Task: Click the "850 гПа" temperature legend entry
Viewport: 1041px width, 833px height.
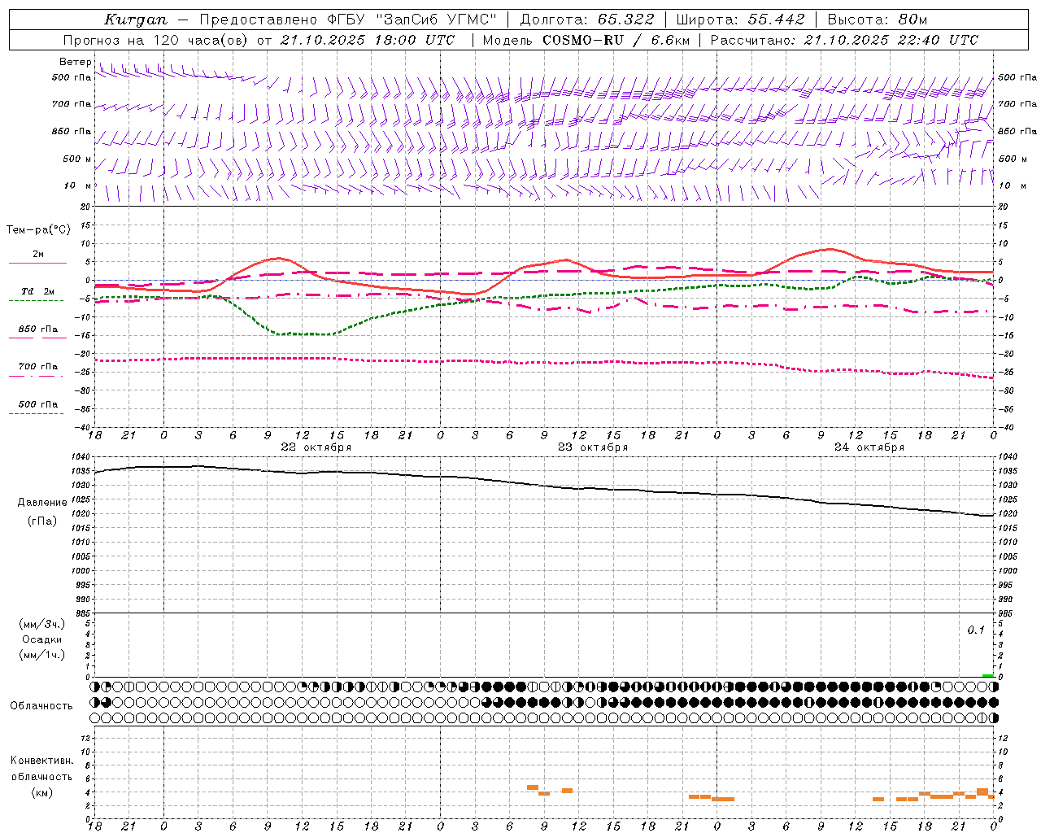Action: pos(38,329)
